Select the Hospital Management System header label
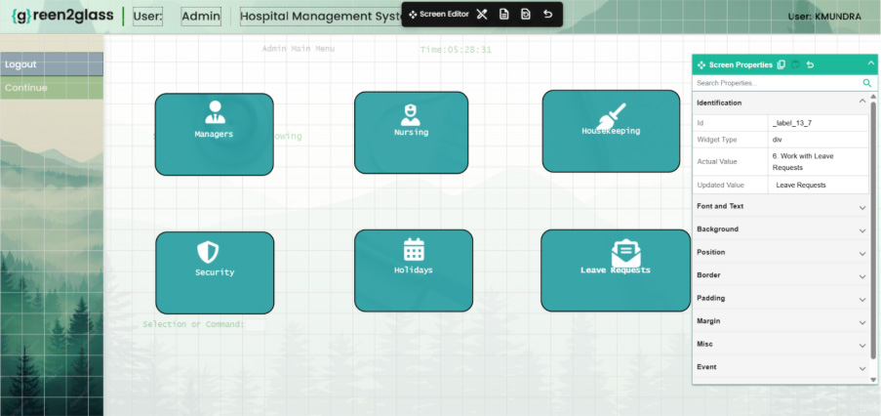 (x=321, y=17)
